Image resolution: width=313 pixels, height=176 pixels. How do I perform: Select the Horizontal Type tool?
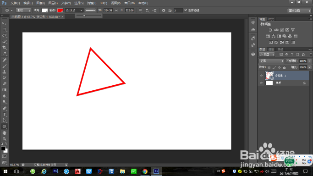pos(4,114)
